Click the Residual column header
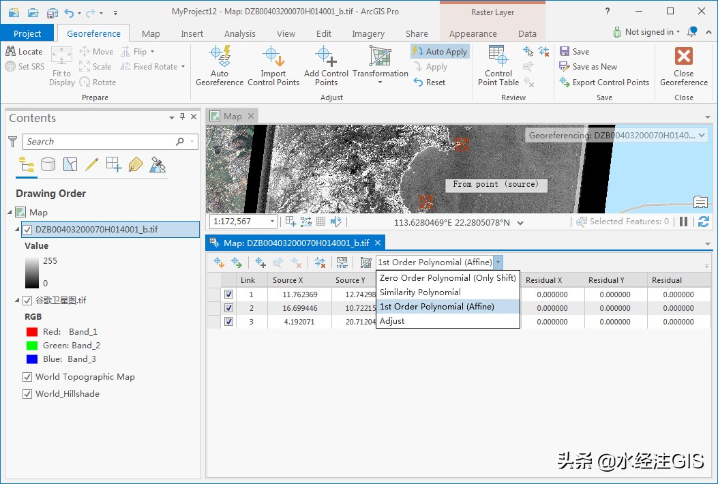The width and height of the screenshot is (718, 484). (x=679, y=280)
